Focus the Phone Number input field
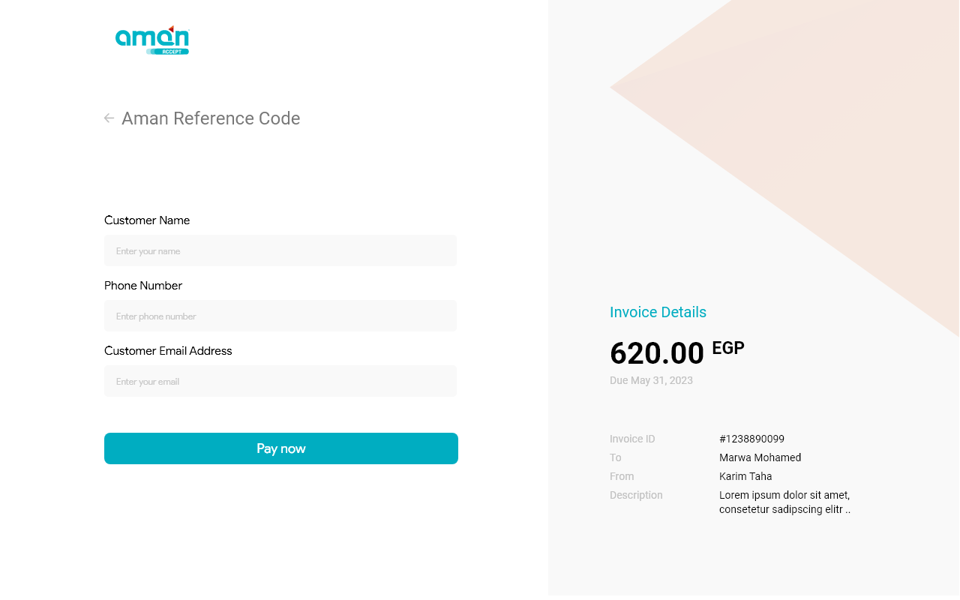Viewport: 960px width, 600px height. point(280,316)
